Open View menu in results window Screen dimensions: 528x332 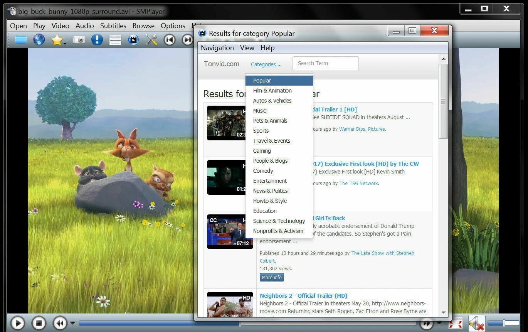[x=247, y=48]
